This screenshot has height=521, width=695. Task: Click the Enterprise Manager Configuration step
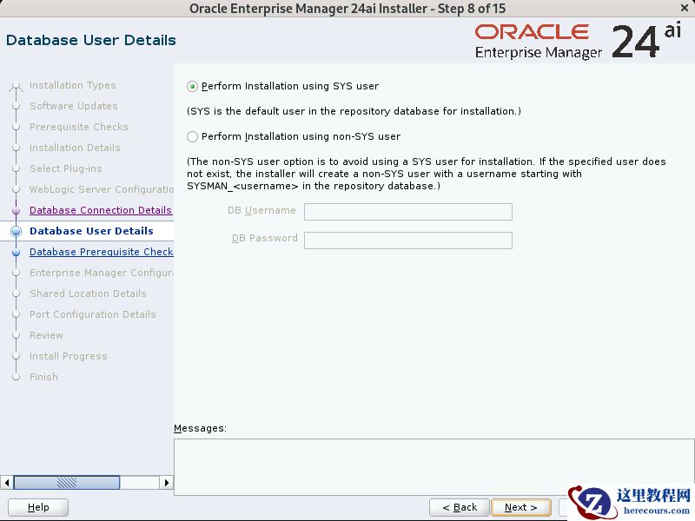(102, 273)
